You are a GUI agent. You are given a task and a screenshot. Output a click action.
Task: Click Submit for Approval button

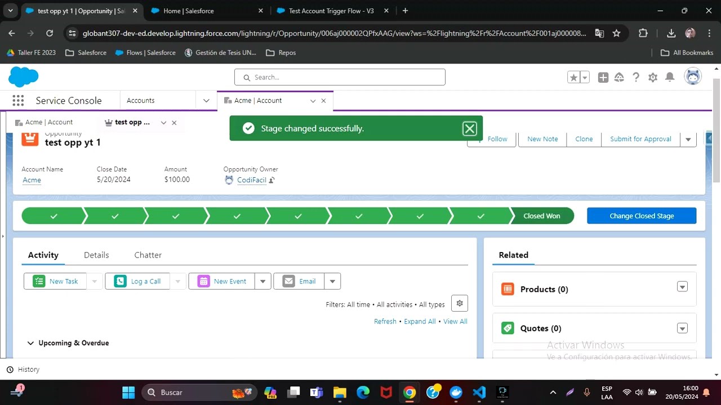point(640,139)
